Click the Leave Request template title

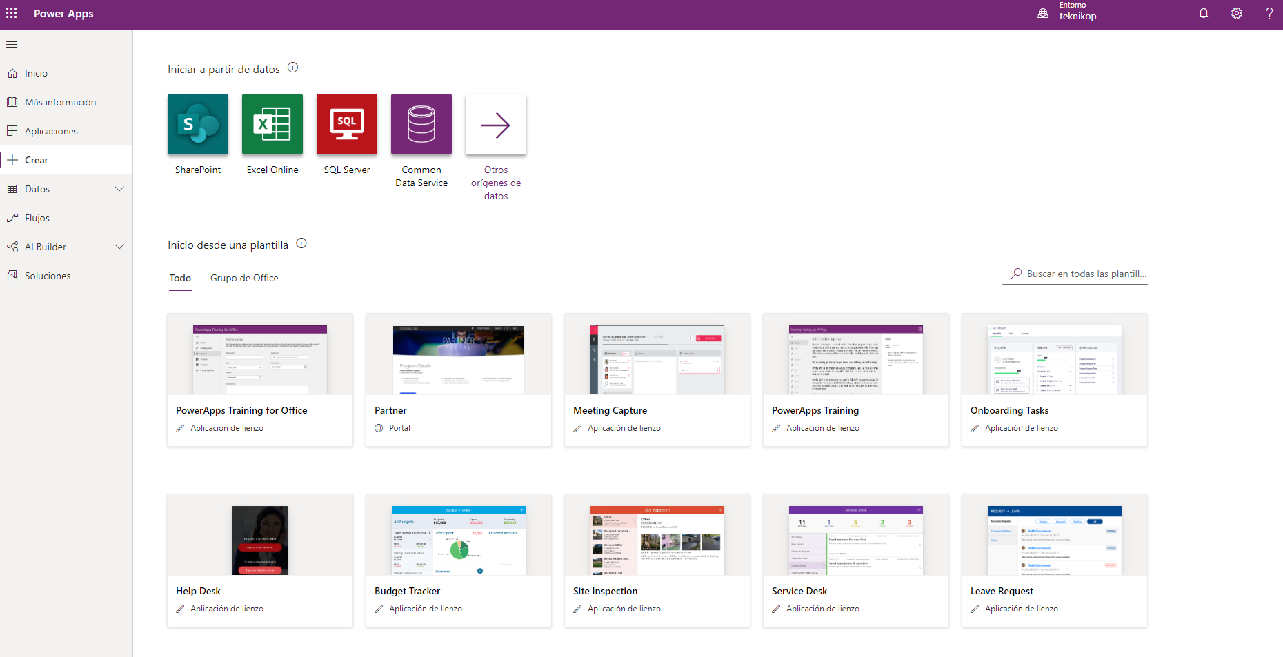[1002, 591]
